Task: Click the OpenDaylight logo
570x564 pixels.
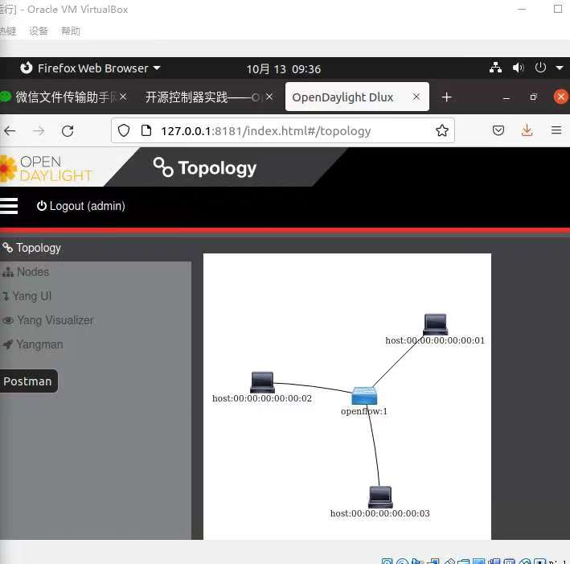Action: pyautogui.click(x=46, y=168)
